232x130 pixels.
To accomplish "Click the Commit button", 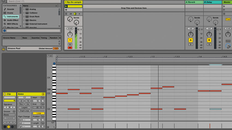I will [x=10, y=118].
